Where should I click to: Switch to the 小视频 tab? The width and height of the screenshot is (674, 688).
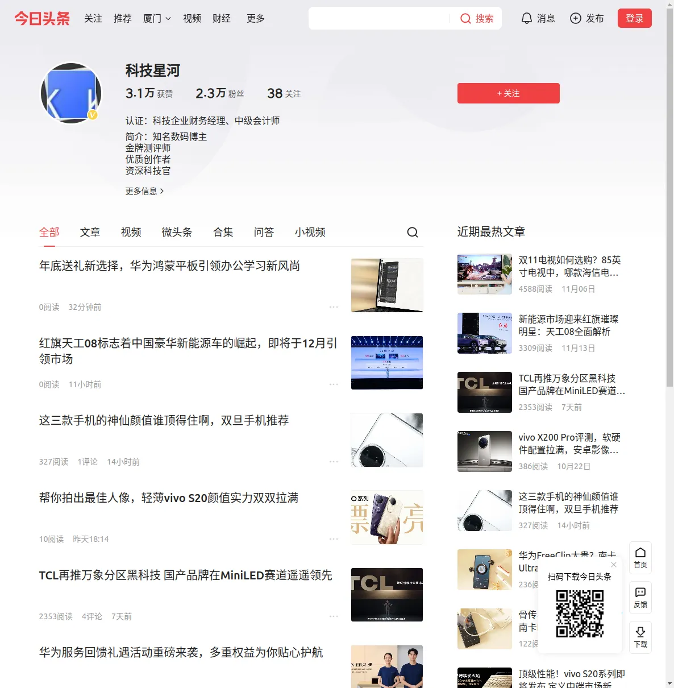310,232
